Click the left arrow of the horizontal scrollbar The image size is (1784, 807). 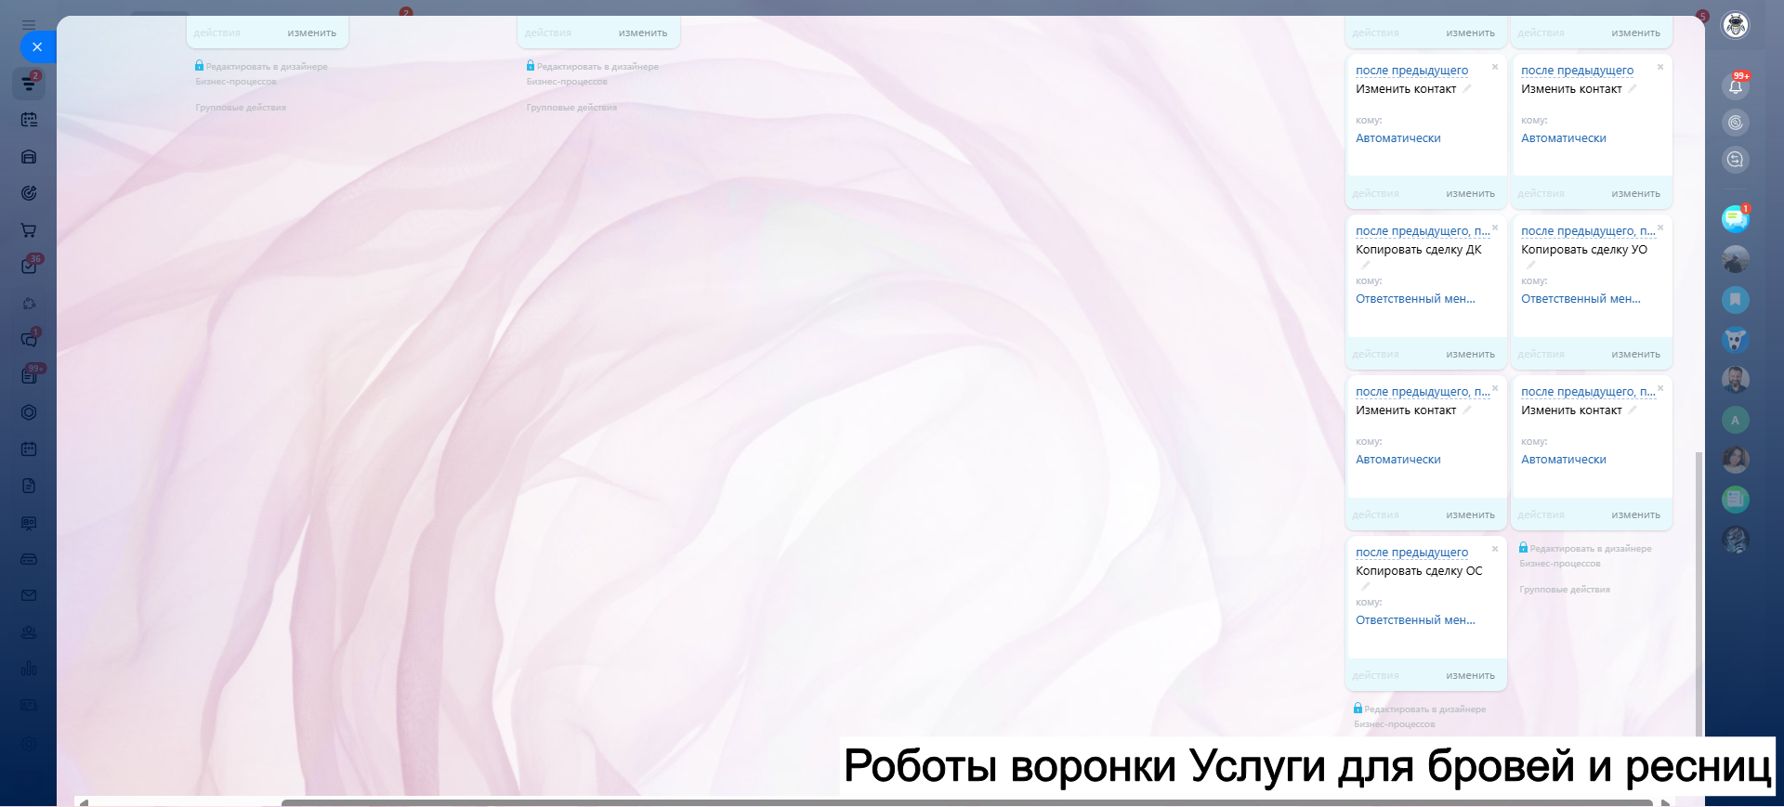point(83,802)
